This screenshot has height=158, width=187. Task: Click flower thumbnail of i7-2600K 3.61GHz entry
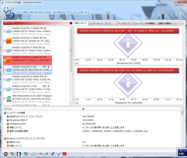[9, 41]
